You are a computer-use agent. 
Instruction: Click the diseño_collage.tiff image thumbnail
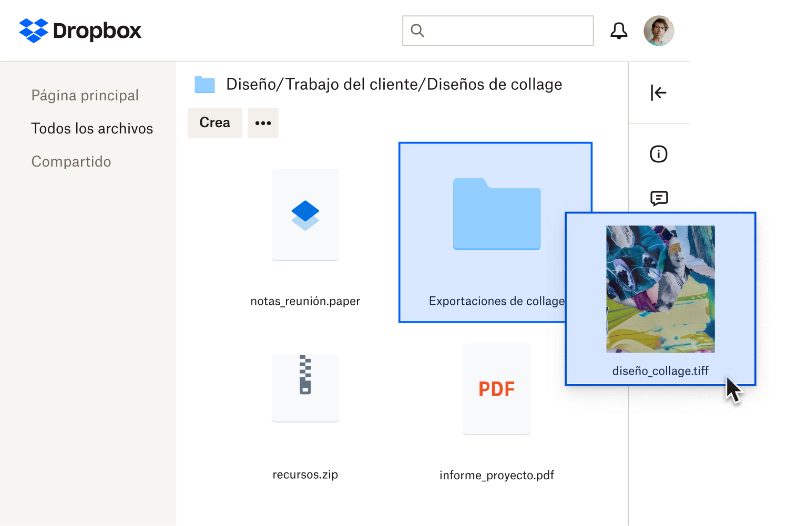660,289
